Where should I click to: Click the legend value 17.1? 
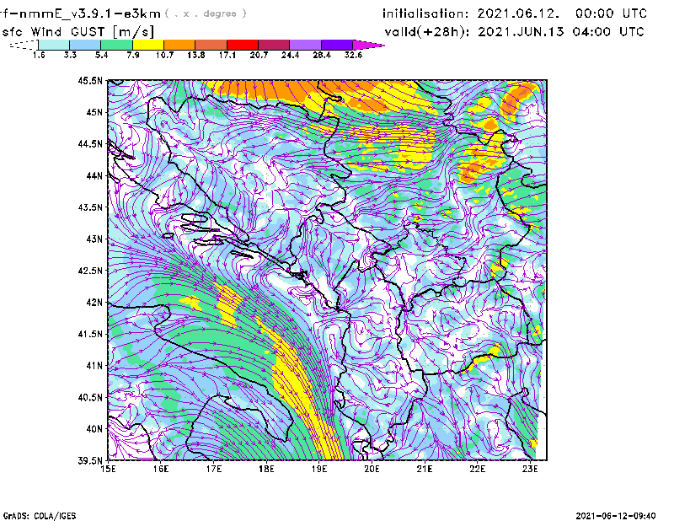(227, 55)
